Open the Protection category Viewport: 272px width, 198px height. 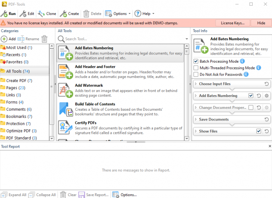pyautogui.click(x=25, y=124)
